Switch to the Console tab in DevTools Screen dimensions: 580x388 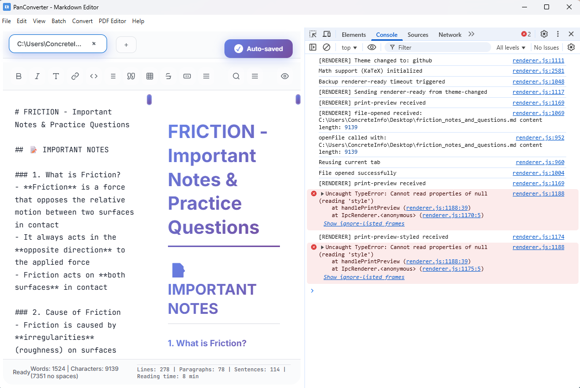pos(387,34)
